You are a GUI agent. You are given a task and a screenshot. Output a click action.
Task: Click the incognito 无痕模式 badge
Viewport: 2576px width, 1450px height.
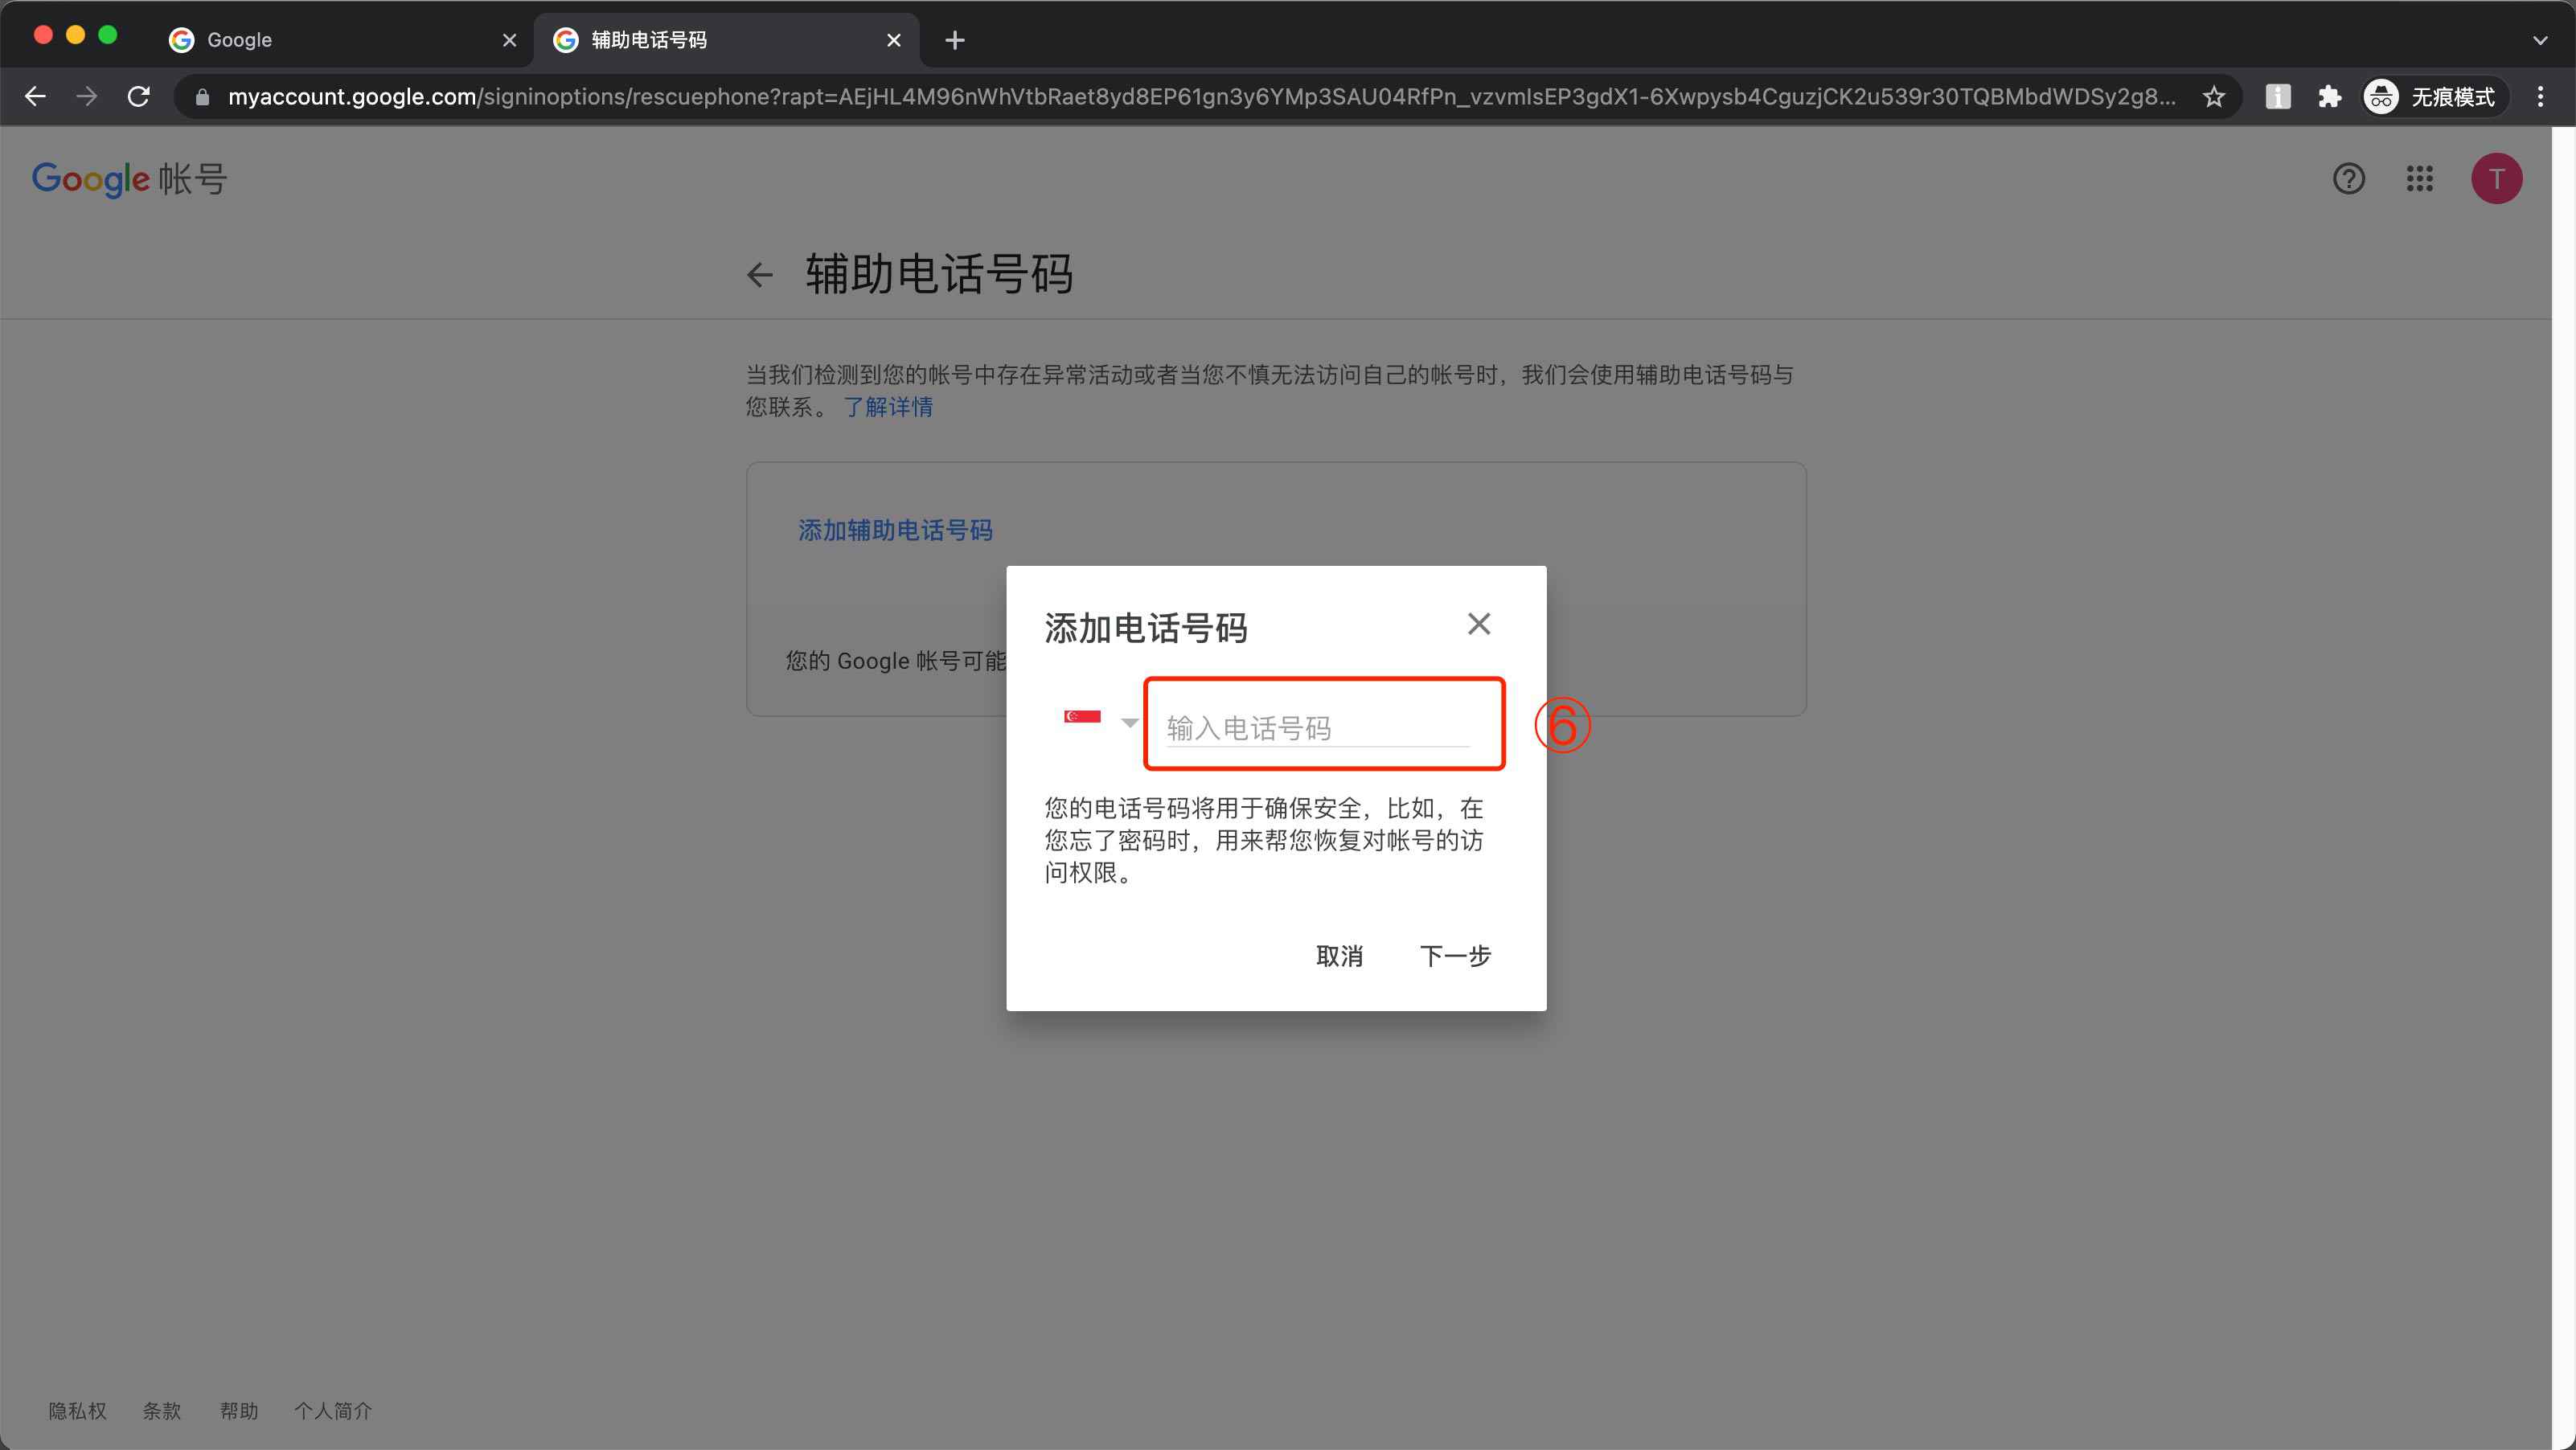pos(2435,96)
